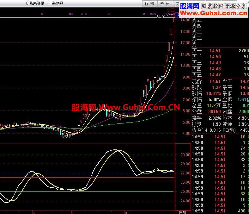
Task: Click the 24.00 indicator axis label
Action: (185, 201)
